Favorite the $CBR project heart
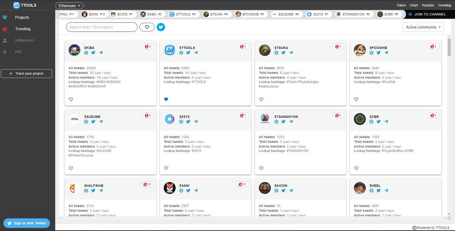Screen dimensions: 455x231 [356, 168]
